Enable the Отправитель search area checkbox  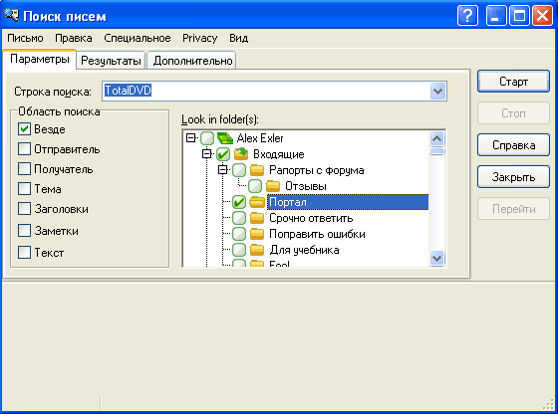tap(24, 149)
